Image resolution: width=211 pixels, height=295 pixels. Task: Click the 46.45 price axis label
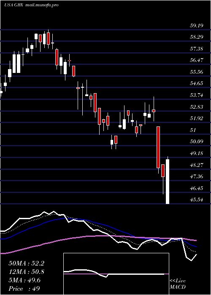pyautogui.click(x=196, y=188)
